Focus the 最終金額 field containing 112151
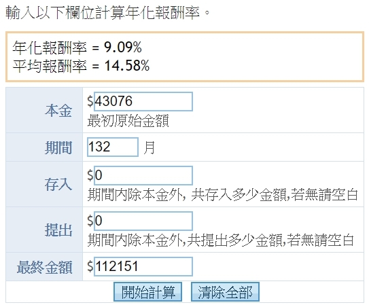 (143, 266)
